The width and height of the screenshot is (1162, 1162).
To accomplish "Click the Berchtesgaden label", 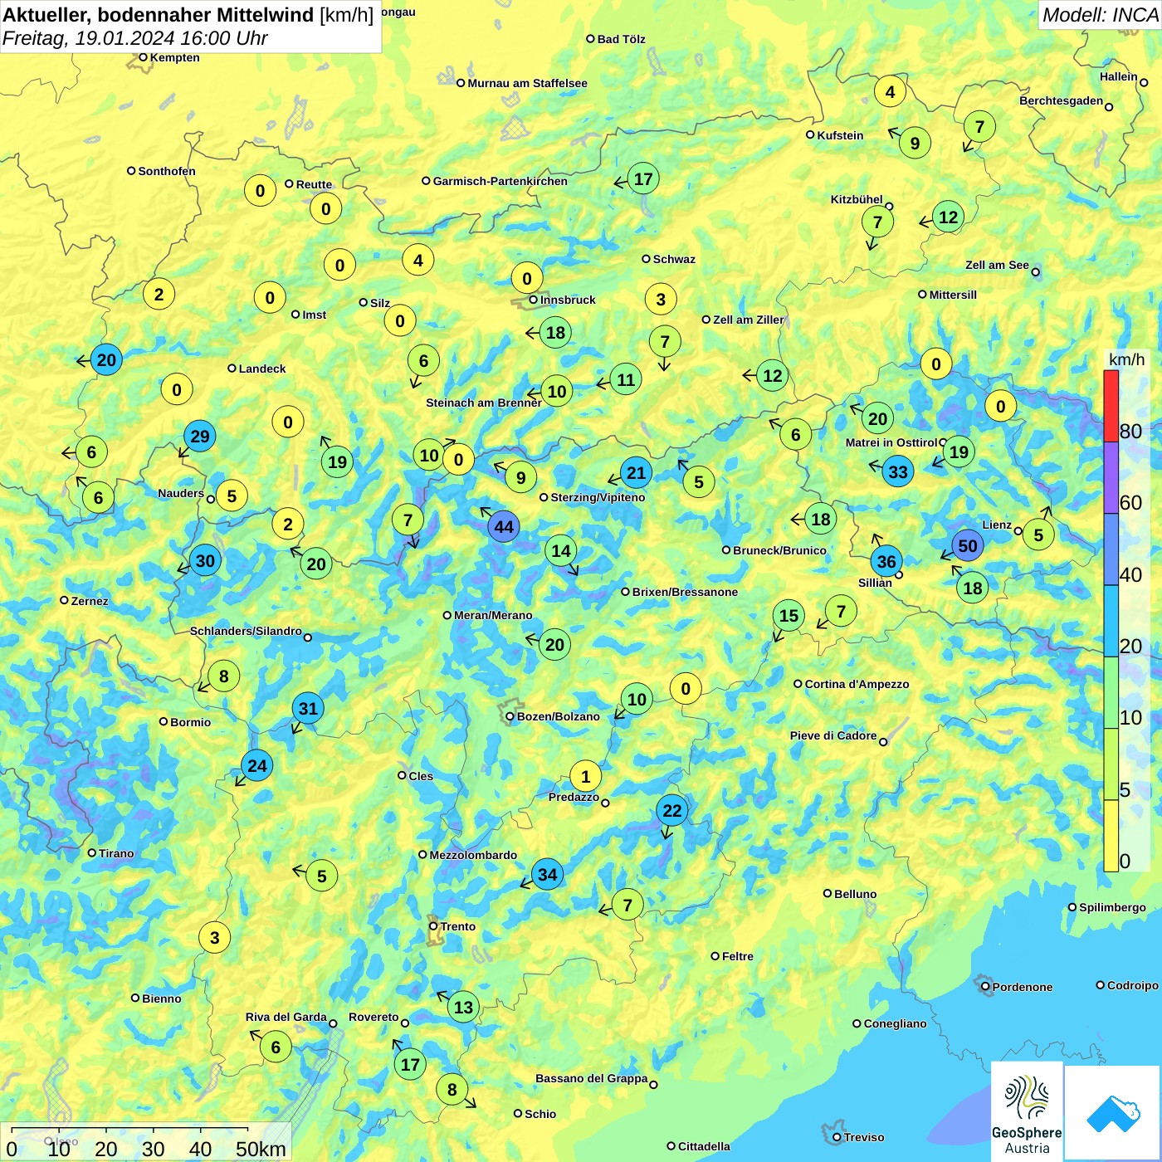I will pos(1061,100).
